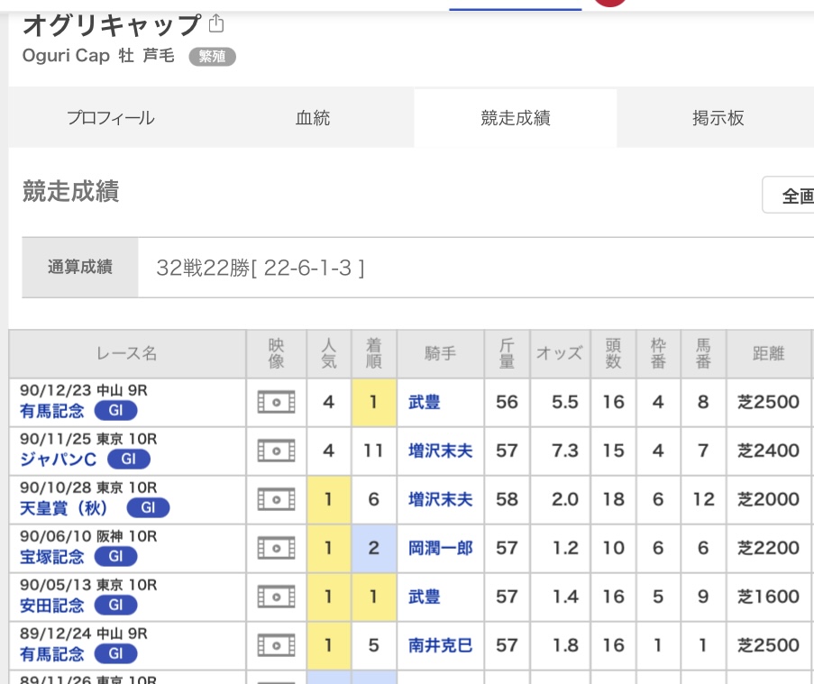Open video icon for 89/12/24 有馬記念
The image size is (814, 684).
click(x=276, y=645)
